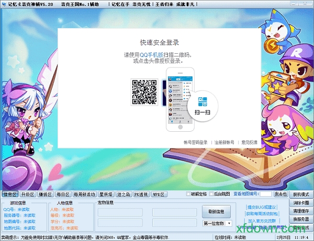This screenshot has width=314, height=241.
Task: Select the 每周新活动 tab
Action: [x=84, y=194]
